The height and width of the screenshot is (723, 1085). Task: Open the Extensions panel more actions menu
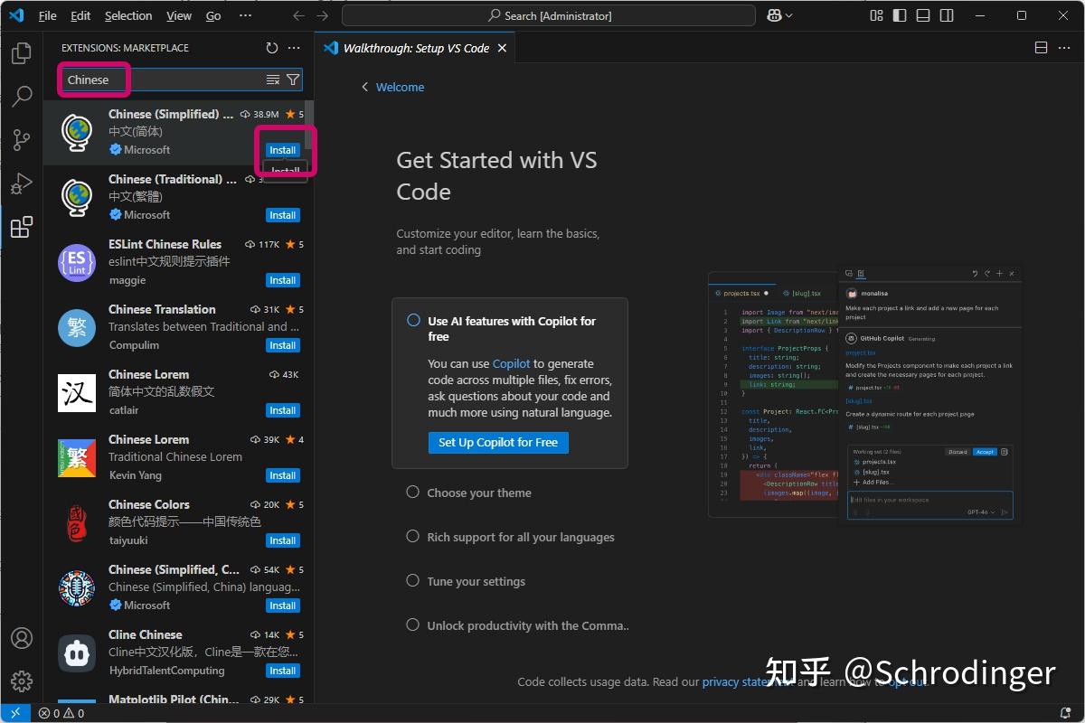[x=293, y=48]
